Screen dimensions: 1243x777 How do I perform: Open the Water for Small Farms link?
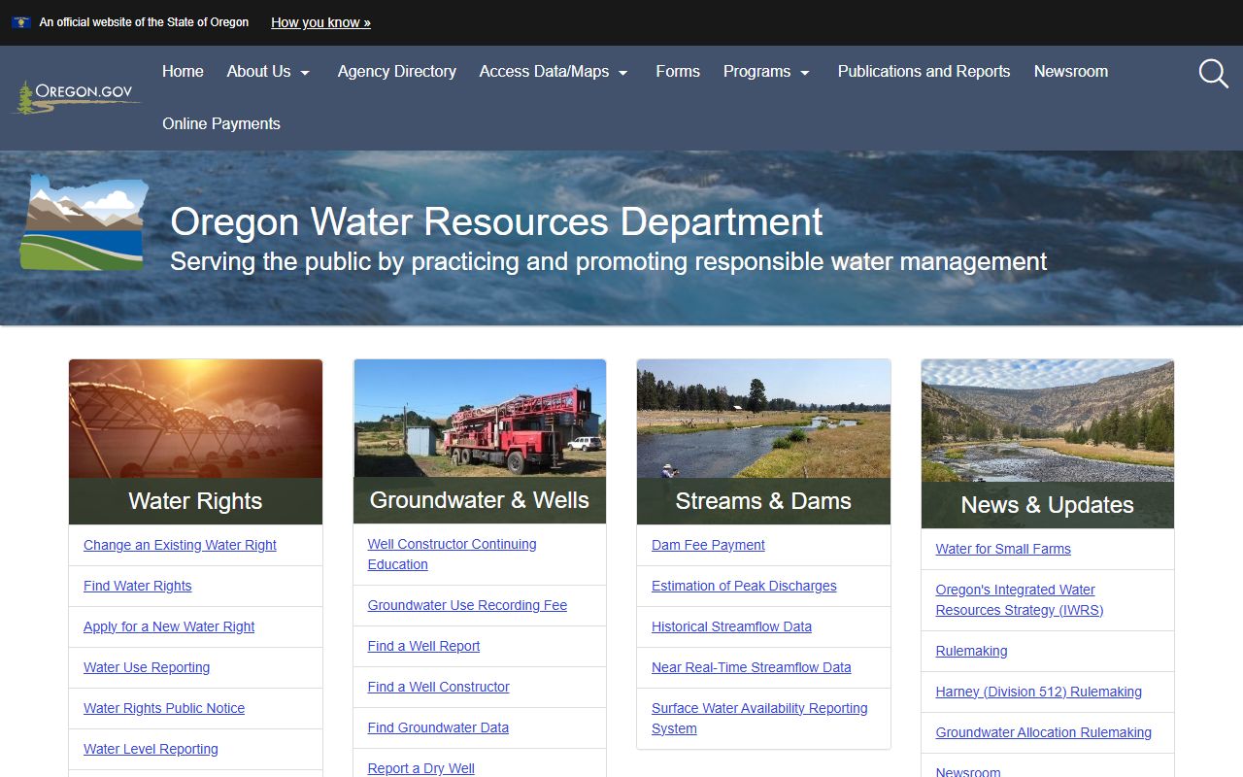pyautogui.click(x=1003, y=549)
